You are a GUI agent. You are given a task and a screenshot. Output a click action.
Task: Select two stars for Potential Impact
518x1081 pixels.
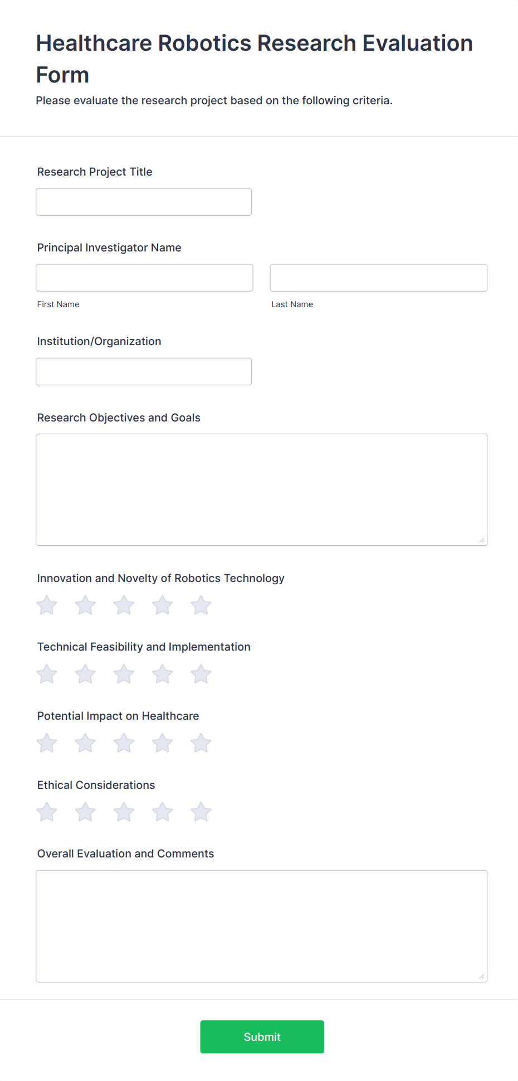point(85,743)
